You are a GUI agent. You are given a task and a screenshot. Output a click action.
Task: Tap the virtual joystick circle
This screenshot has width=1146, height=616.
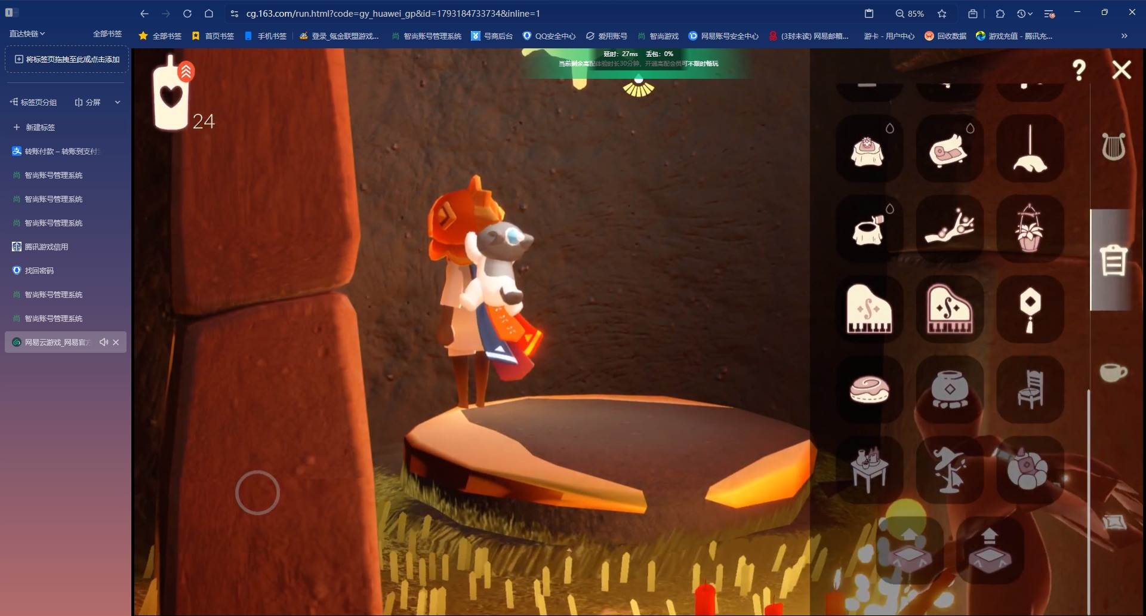[257, 492]
